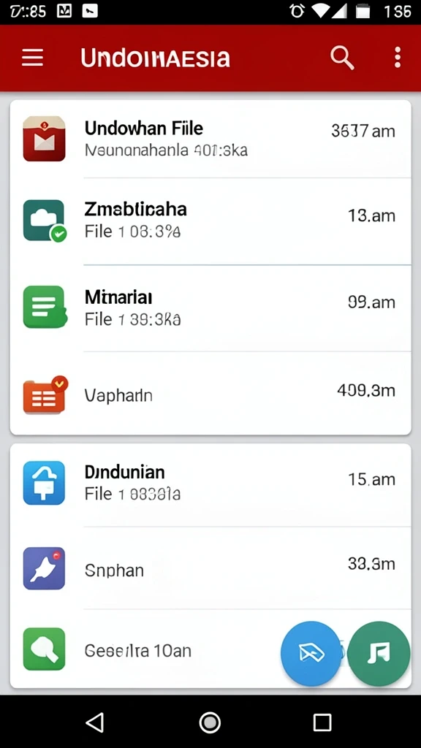Tap the green music note floating button
421x748 pixels.
point(379,653)
